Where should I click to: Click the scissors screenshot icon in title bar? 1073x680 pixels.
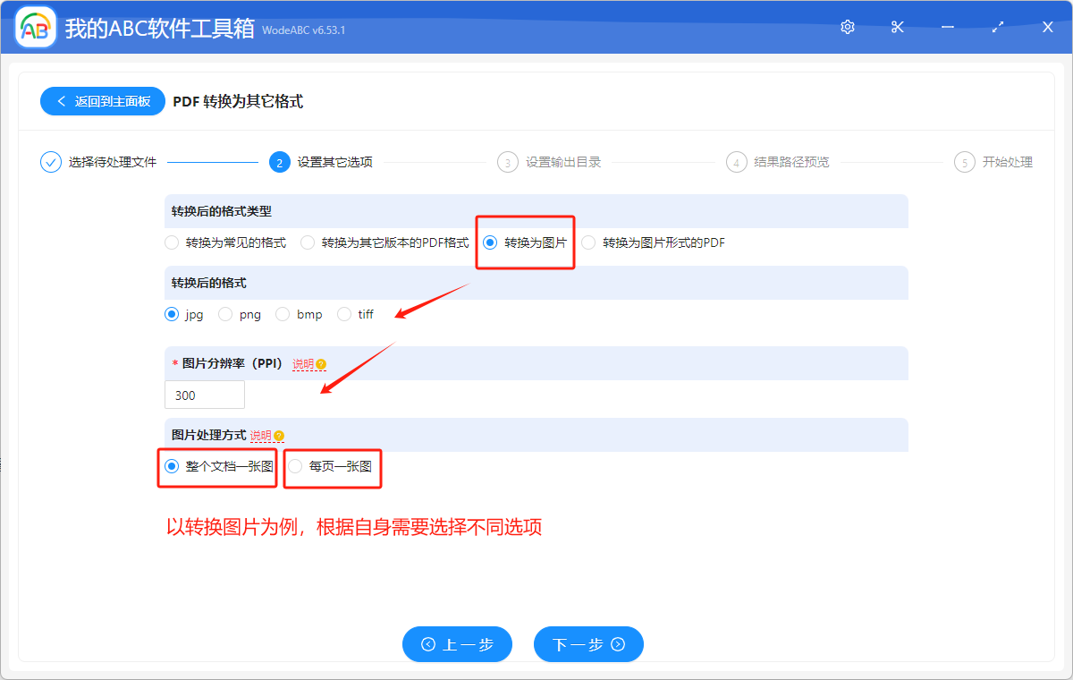(897, 27)
